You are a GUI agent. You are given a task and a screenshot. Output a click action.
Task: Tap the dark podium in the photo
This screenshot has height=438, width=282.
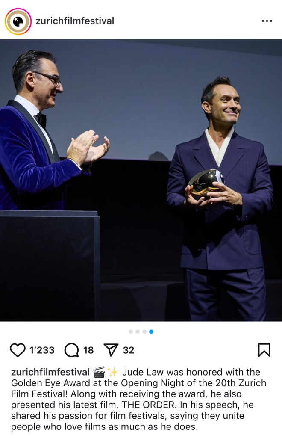50,265
